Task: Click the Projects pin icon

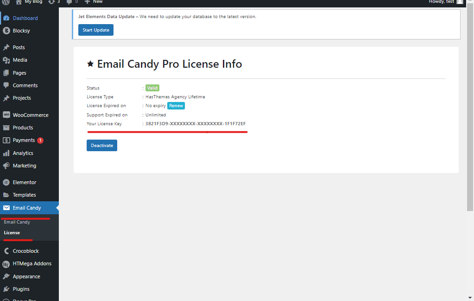Action: (6, 98)
